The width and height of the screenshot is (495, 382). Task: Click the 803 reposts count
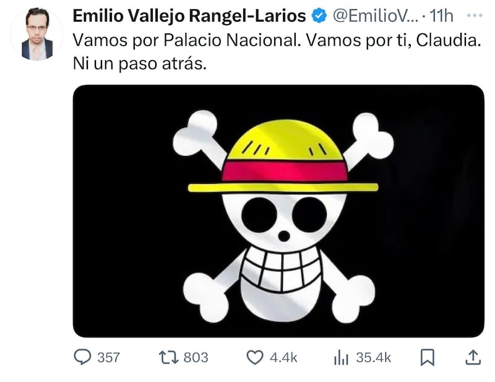click(x=196, y=358)
